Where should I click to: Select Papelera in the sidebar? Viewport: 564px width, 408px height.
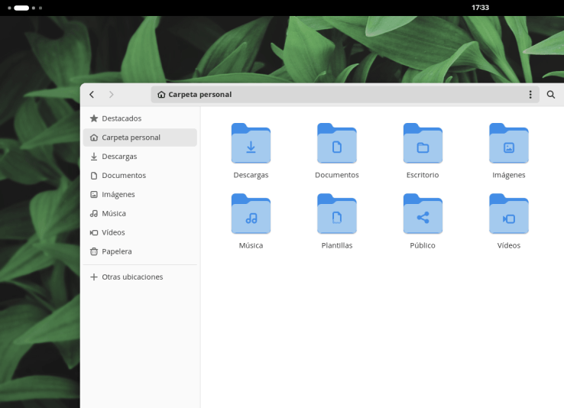(x=140, y=251)
